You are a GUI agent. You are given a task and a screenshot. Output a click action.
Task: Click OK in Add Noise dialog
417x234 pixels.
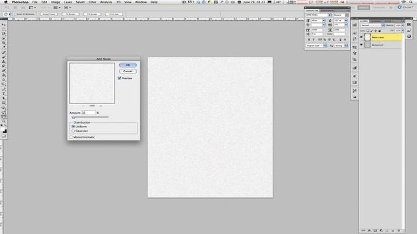tap(128, 65)
